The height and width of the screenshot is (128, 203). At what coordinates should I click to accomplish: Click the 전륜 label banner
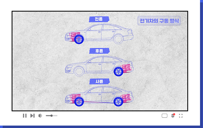99,19
